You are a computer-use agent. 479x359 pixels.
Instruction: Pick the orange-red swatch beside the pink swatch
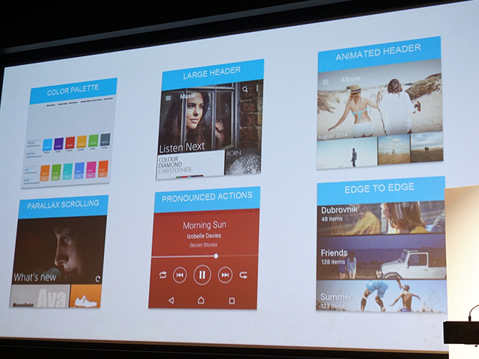(103, 169)
